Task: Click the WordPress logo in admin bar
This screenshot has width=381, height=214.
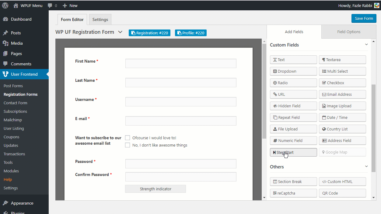Action: click(5, 5)
